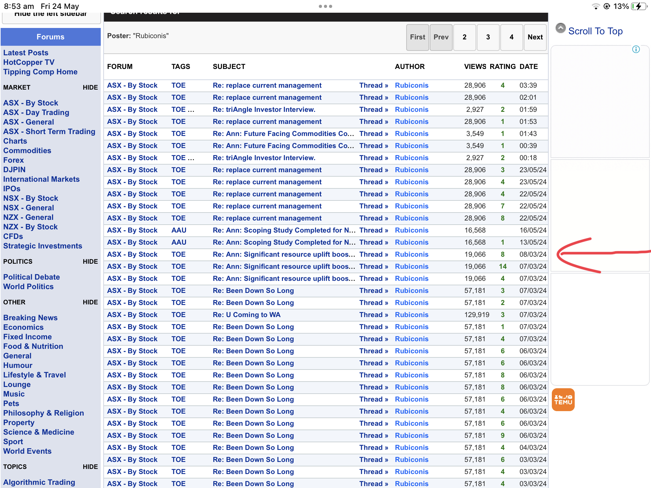Open NZX - General forum

(28, 217)
